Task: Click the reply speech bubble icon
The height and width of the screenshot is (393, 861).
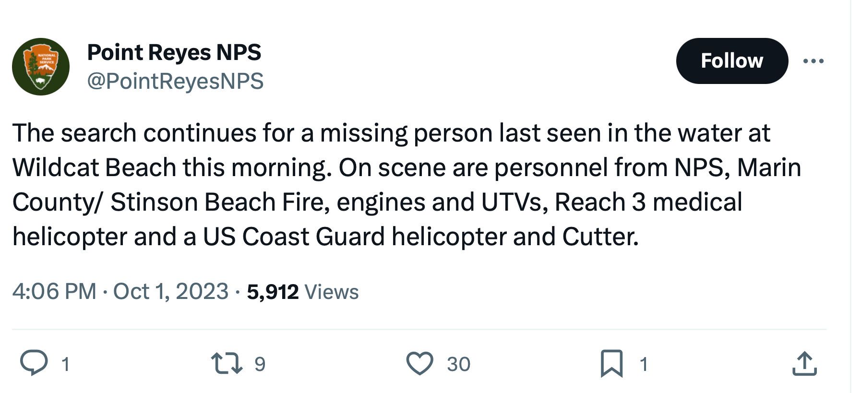Action: 34,363
